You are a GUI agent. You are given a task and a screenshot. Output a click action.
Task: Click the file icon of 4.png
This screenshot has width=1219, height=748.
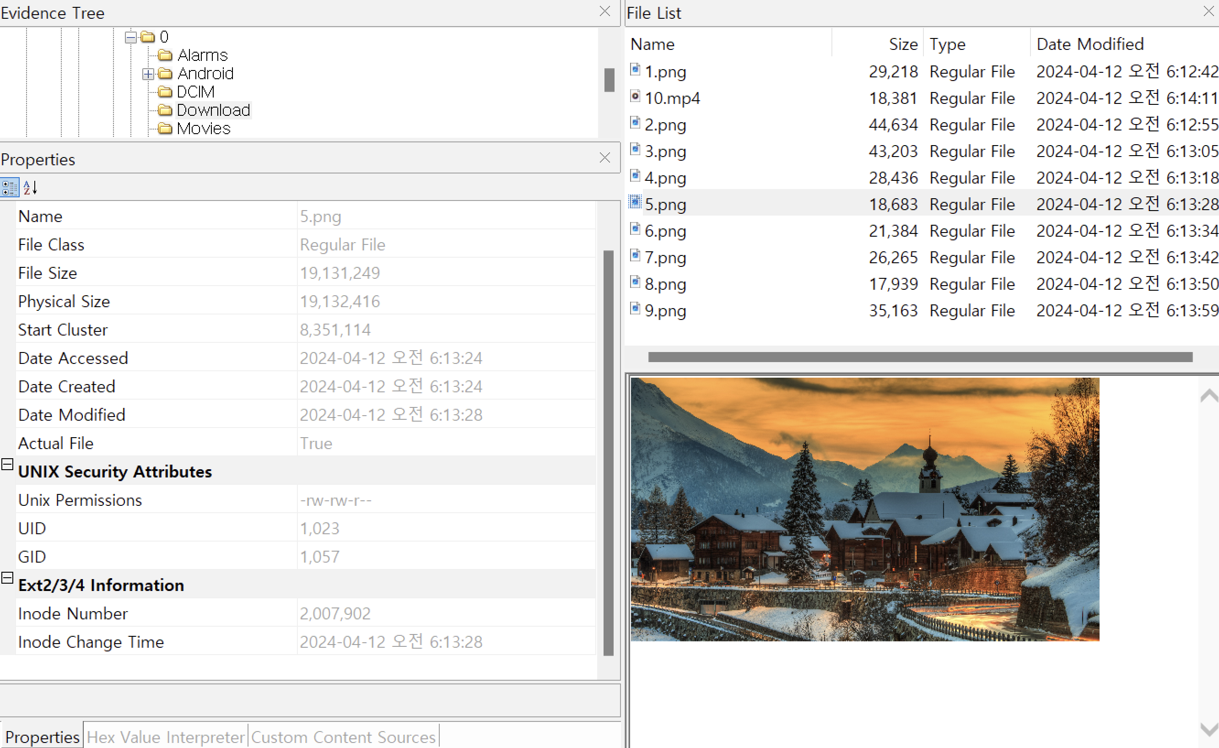pos(635,176)
